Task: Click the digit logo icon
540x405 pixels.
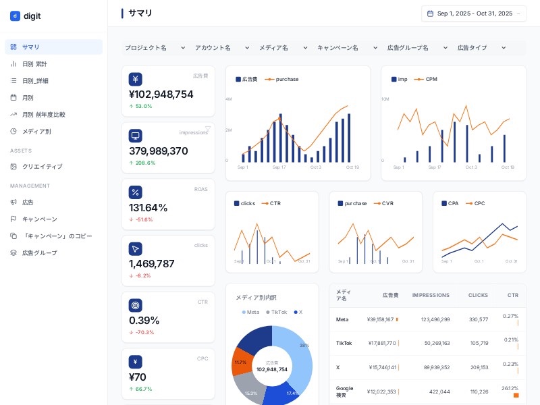Action: [15, 16]
